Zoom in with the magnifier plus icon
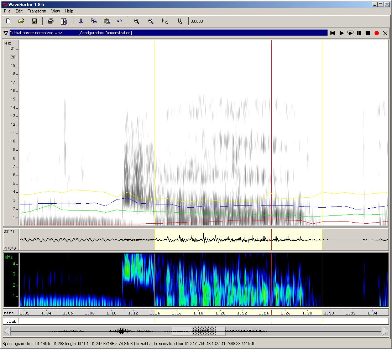392x349 pixels. pos(136,21)
